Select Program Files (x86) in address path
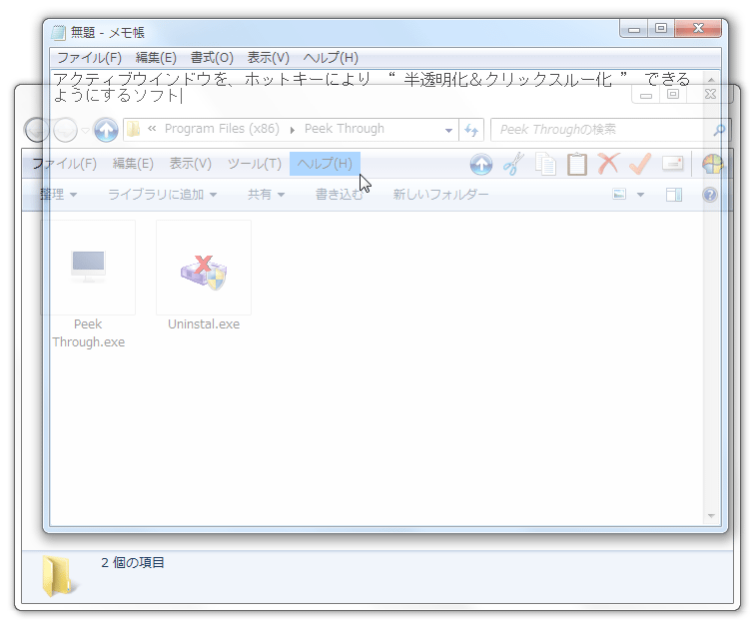The width and height of the screenshot is (755, 625). (x=222, y=129)
